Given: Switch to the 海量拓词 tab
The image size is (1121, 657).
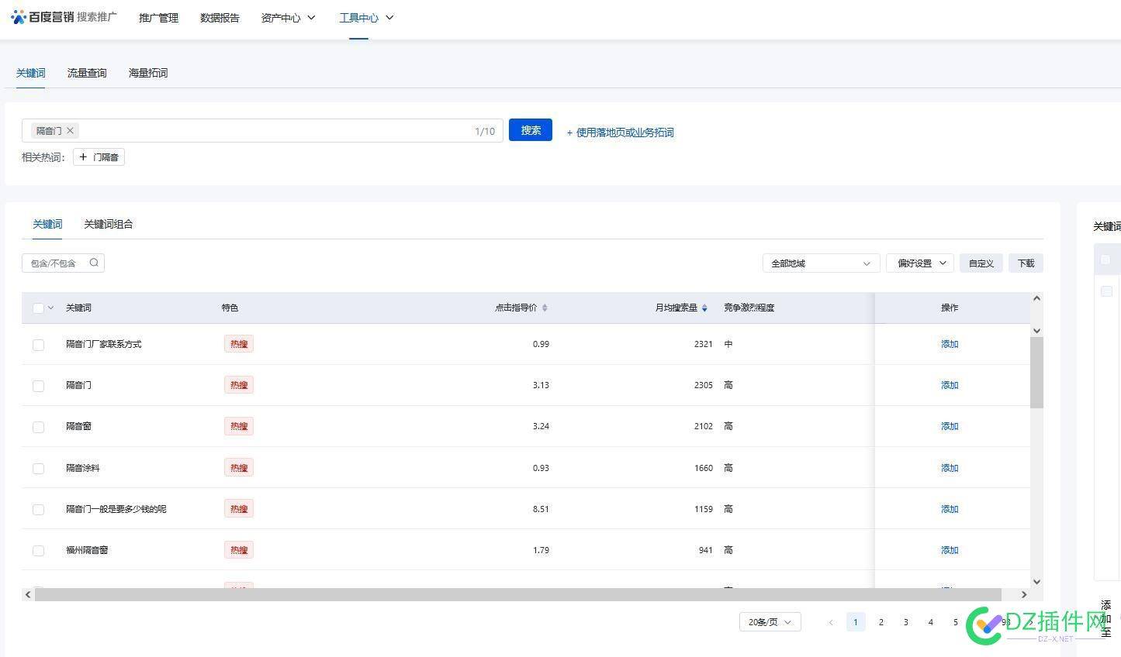Looking at the screenshot, I should (148, 73).
